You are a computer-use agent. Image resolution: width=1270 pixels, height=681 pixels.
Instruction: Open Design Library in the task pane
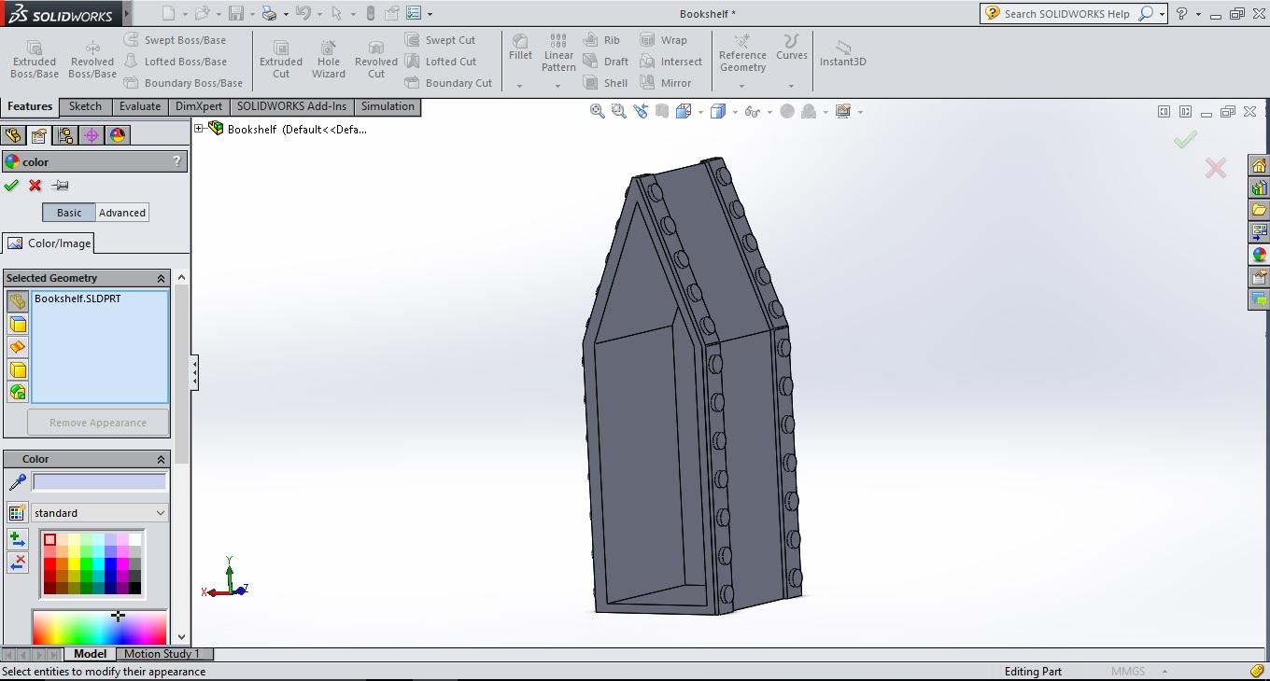(1259, 188)
